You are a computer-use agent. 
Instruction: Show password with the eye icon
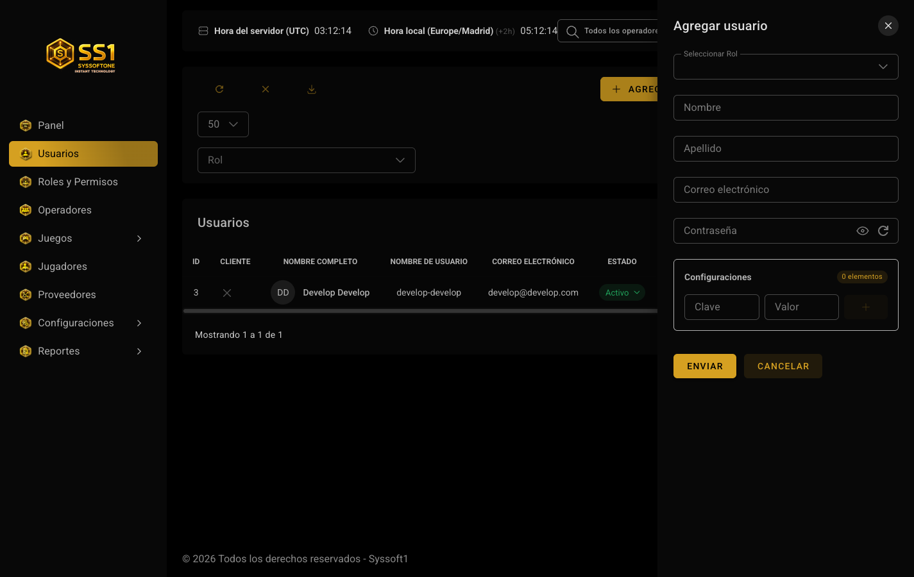point(863,231)
